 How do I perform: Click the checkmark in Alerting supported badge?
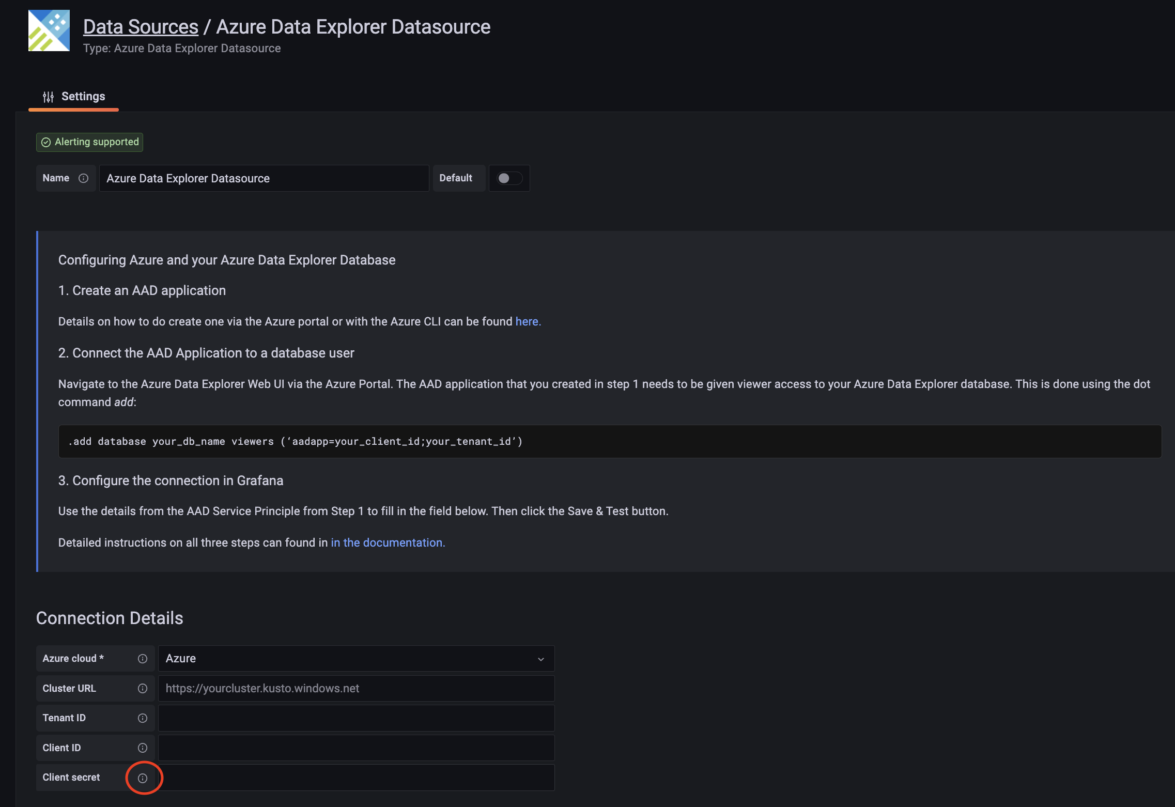46,142
